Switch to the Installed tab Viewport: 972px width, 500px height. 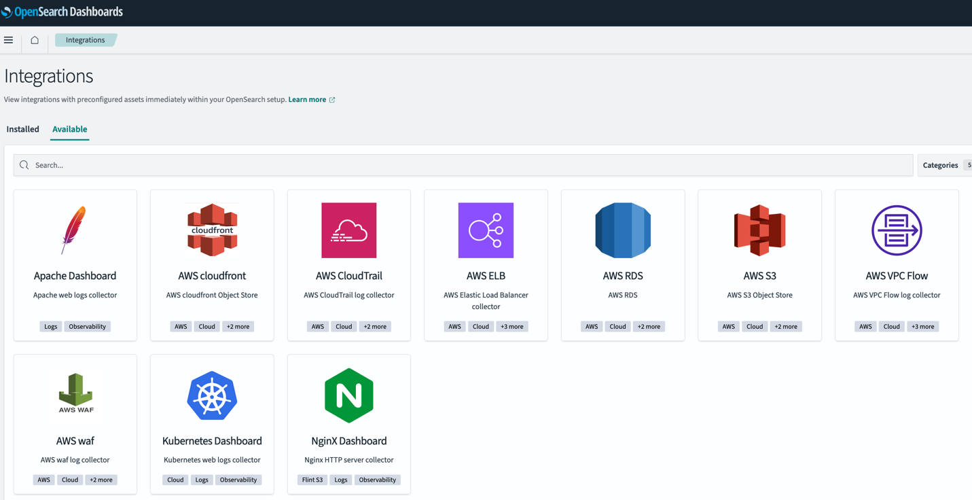tap(23, 129)
